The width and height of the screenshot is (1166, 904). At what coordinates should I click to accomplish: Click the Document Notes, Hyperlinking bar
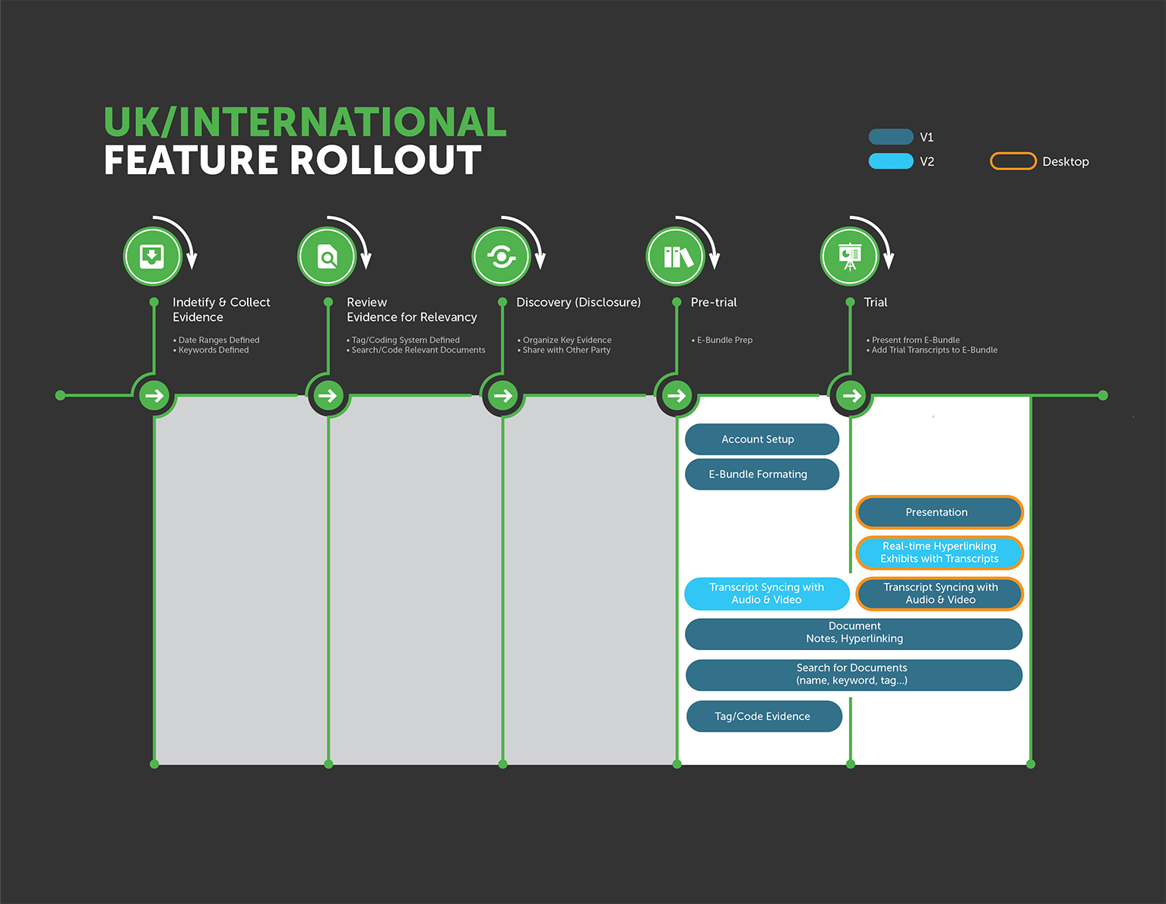coord(854,633)
